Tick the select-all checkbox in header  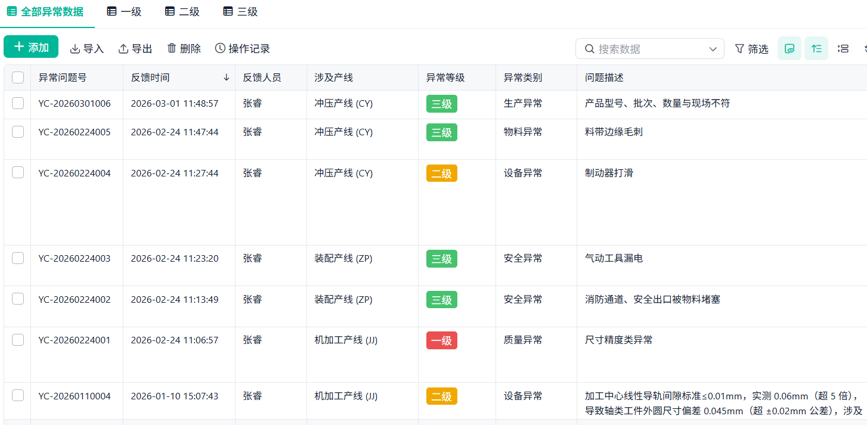18,77
